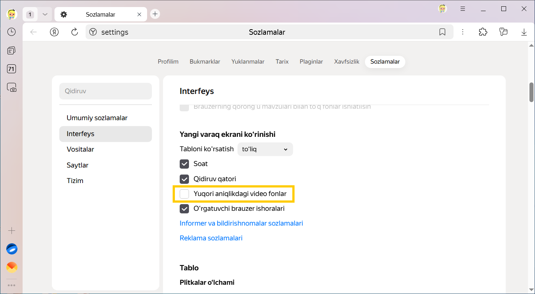The image size is (535, 294).
Task: Open the tab groups icon in sidebar
Action: click(x=11, y=51)
